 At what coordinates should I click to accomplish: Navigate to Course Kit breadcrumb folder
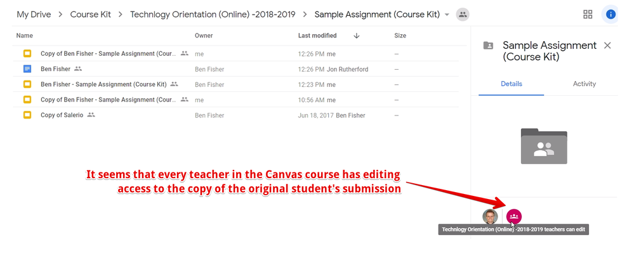tap(90, 15)
